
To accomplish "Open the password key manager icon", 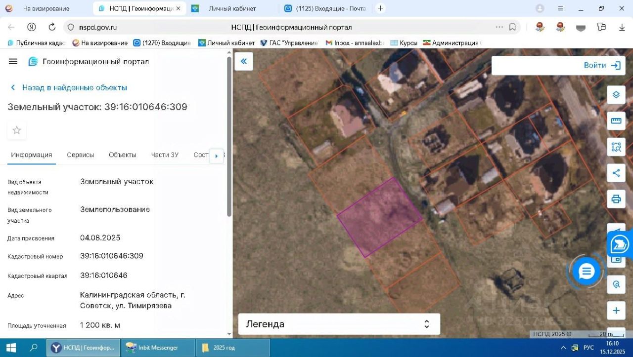I will coord(601,27).
